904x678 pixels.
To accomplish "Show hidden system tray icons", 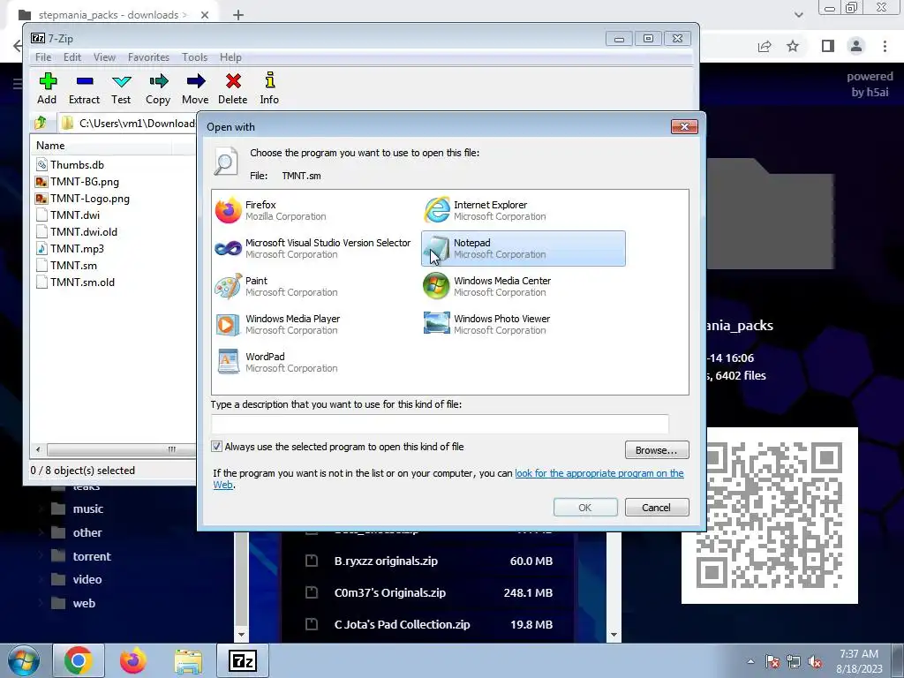I will point(750,661).
